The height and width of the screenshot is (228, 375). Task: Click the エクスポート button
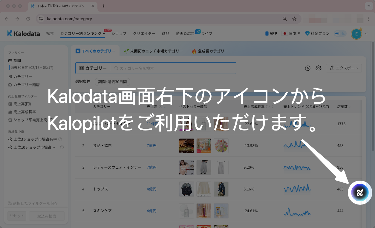click(x=344, y=68)
